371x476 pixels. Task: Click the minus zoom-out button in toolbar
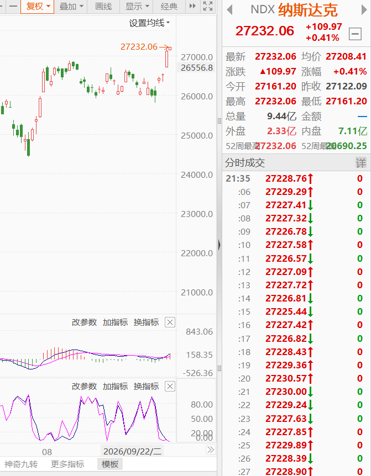coord(13,7)
